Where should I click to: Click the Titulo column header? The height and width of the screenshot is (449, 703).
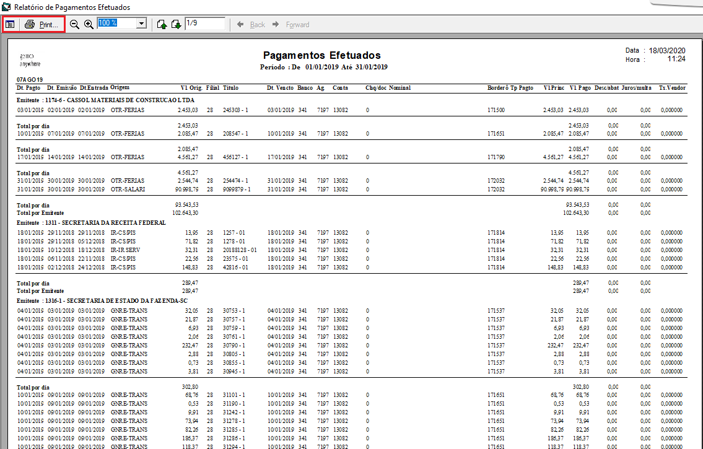tap(230, 88)
